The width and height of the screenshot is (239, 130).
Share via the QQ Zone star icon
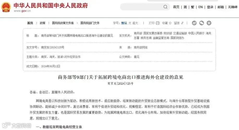209,23
